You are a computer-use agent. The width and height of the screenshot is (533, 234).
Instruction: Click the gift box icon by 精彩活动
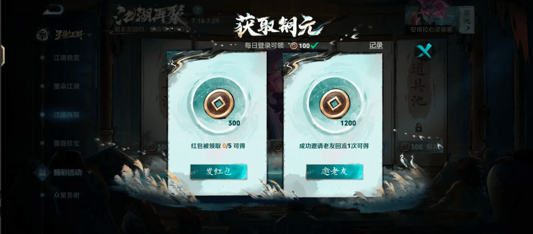(x=42, y=172)
